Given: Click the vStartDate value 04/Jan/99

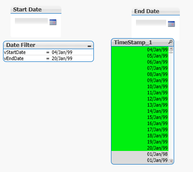Looking at the screenshot, I should click(x=62, y=52).
